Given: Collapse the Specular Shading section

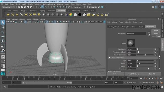Looking at the screenshot, I should (109, 58).
